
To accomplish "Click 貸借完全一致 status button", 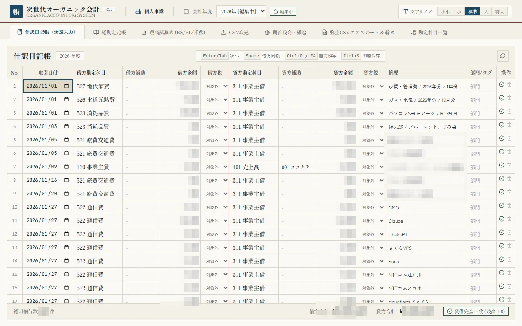I will point(476,311).
